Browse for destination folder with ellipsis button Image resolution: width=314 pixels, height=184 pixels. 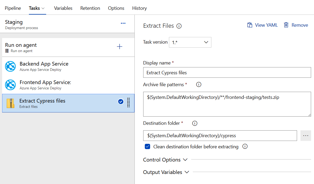306,136
